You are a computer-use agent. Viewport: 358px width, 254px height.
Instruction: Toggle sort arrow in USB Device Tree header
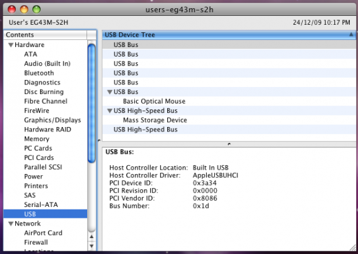pos(351,35)
